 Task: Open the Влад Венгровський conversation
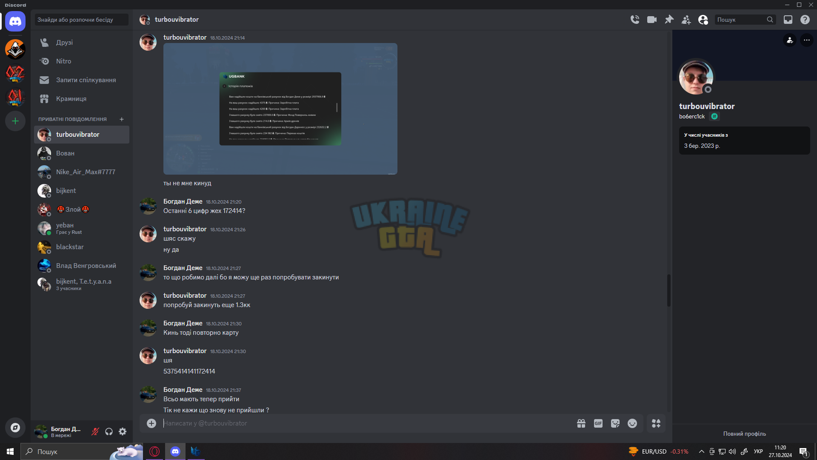pyautogui.click(x=82, y=266)
